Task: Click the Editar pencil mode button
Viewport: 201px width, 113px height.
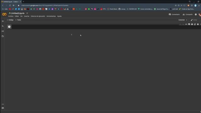Action: pos(194,20)
